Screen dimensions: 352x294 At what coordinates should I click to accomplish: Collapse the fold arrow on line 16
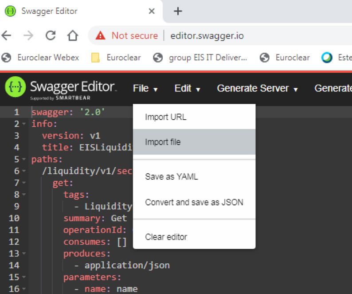(x=24, y=288)
